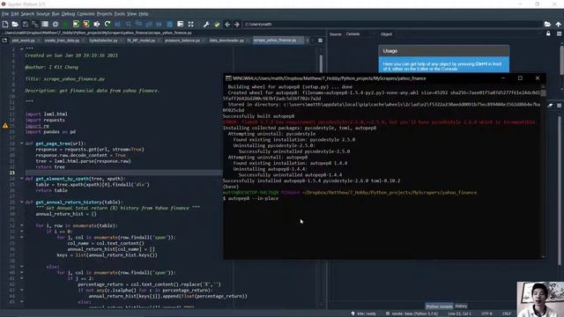
Task: Browse tabs icon left of file tabs
Action: tap(4, 41)
